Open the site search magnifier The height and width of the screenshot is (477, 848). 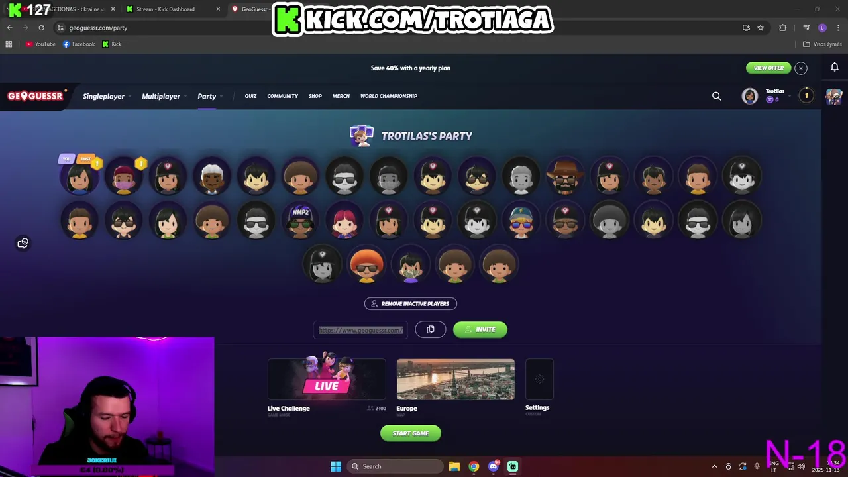(x=716, y=97)
